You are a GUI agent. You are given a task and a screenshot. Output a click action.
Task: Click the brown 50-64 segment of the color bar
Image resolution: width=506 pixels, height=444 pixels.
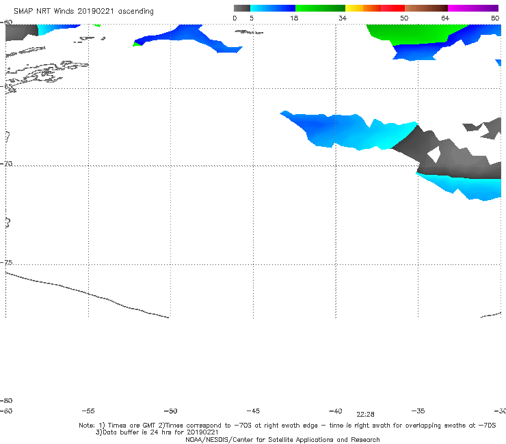coord(426,8)
